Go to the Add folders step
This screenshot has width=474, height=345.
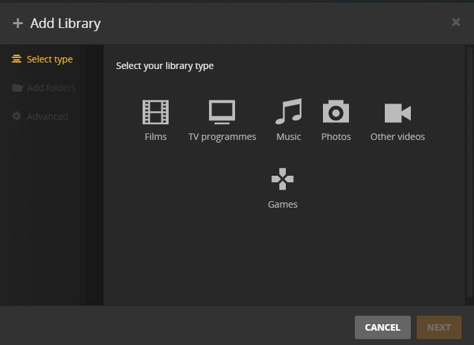click(44, 88)
